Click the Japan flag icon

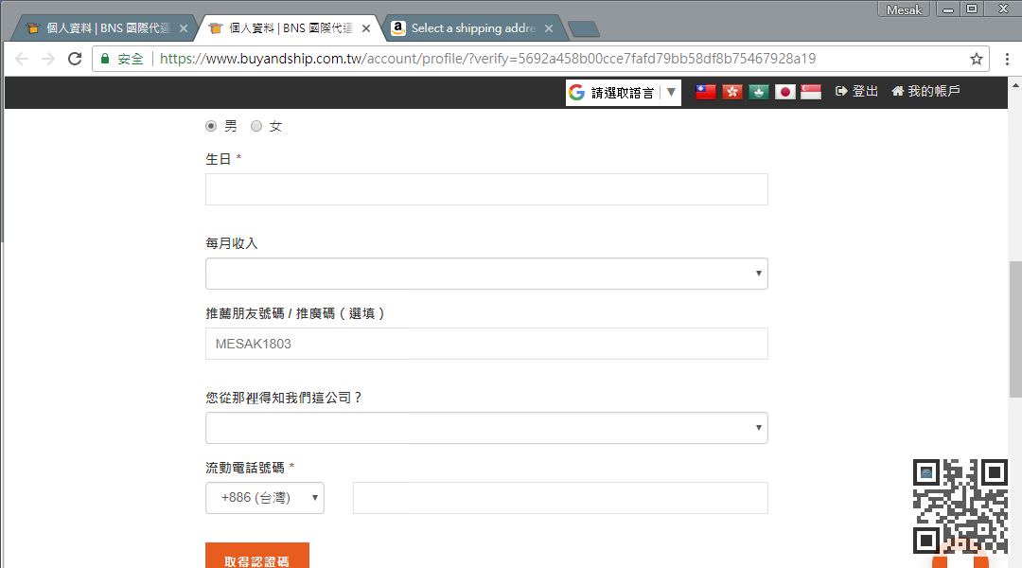[x=784, y=92]
